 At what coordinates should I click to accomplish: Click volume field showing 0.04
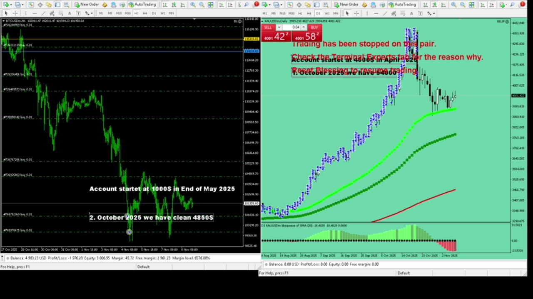(291, 27)
